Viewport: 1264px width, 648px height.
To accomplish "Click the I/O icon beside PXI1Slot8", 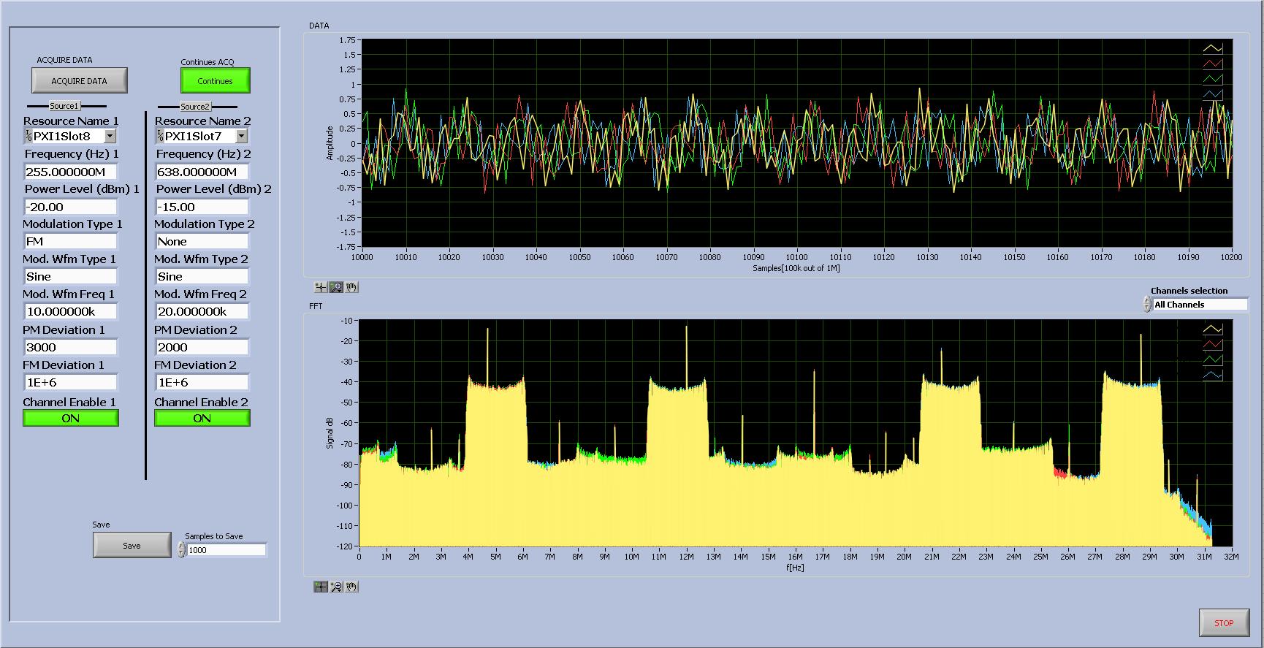I will pyautogui.click(x=28, y=136).
